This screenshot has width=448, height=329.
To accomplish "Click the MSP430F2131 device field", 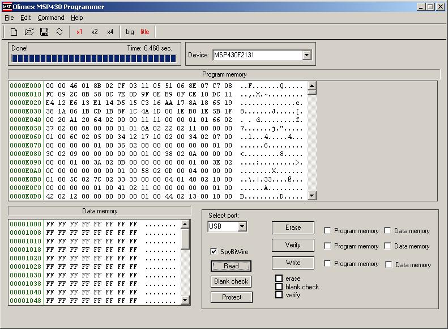I will coord(258,55).
